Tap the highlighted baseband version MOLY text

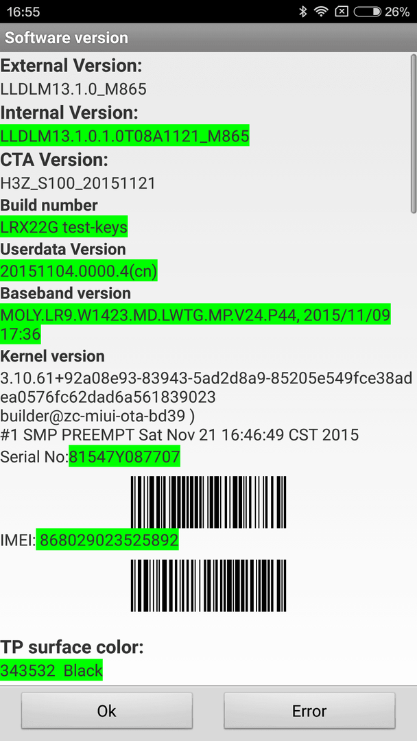(195, 324)
